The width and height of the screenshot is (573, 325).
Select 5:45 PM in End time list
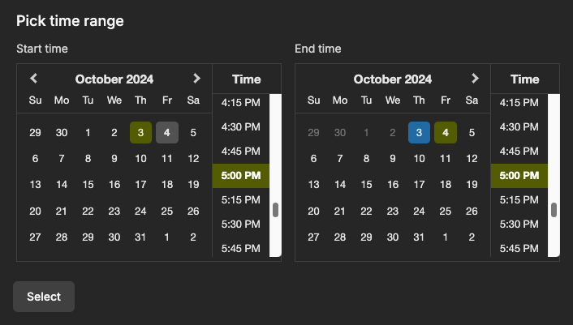pyautogui.click(x=519, y=248)
